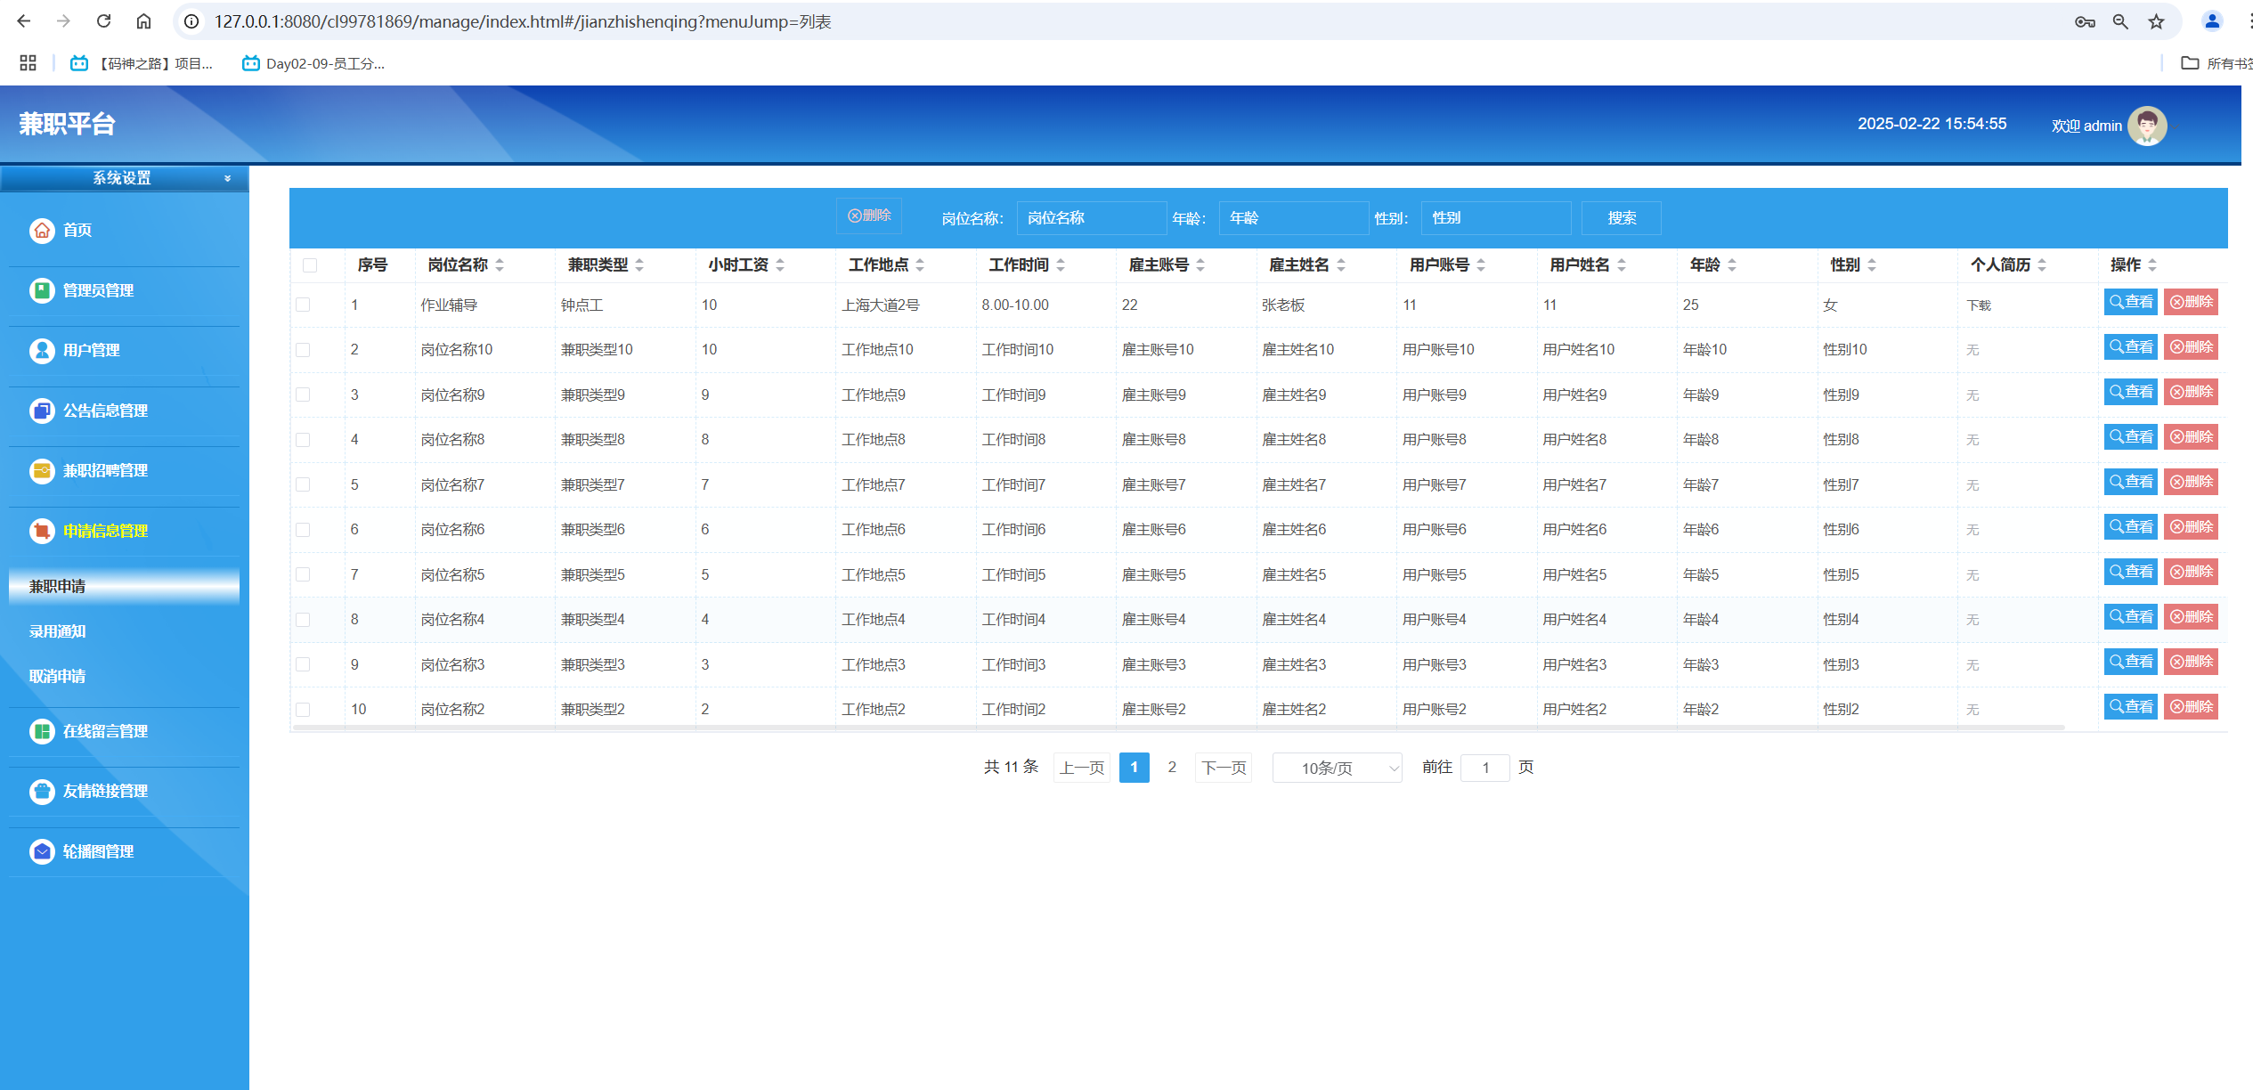
Task: Open the 10条/页 page size dropdown
Action: (1337, 768)
